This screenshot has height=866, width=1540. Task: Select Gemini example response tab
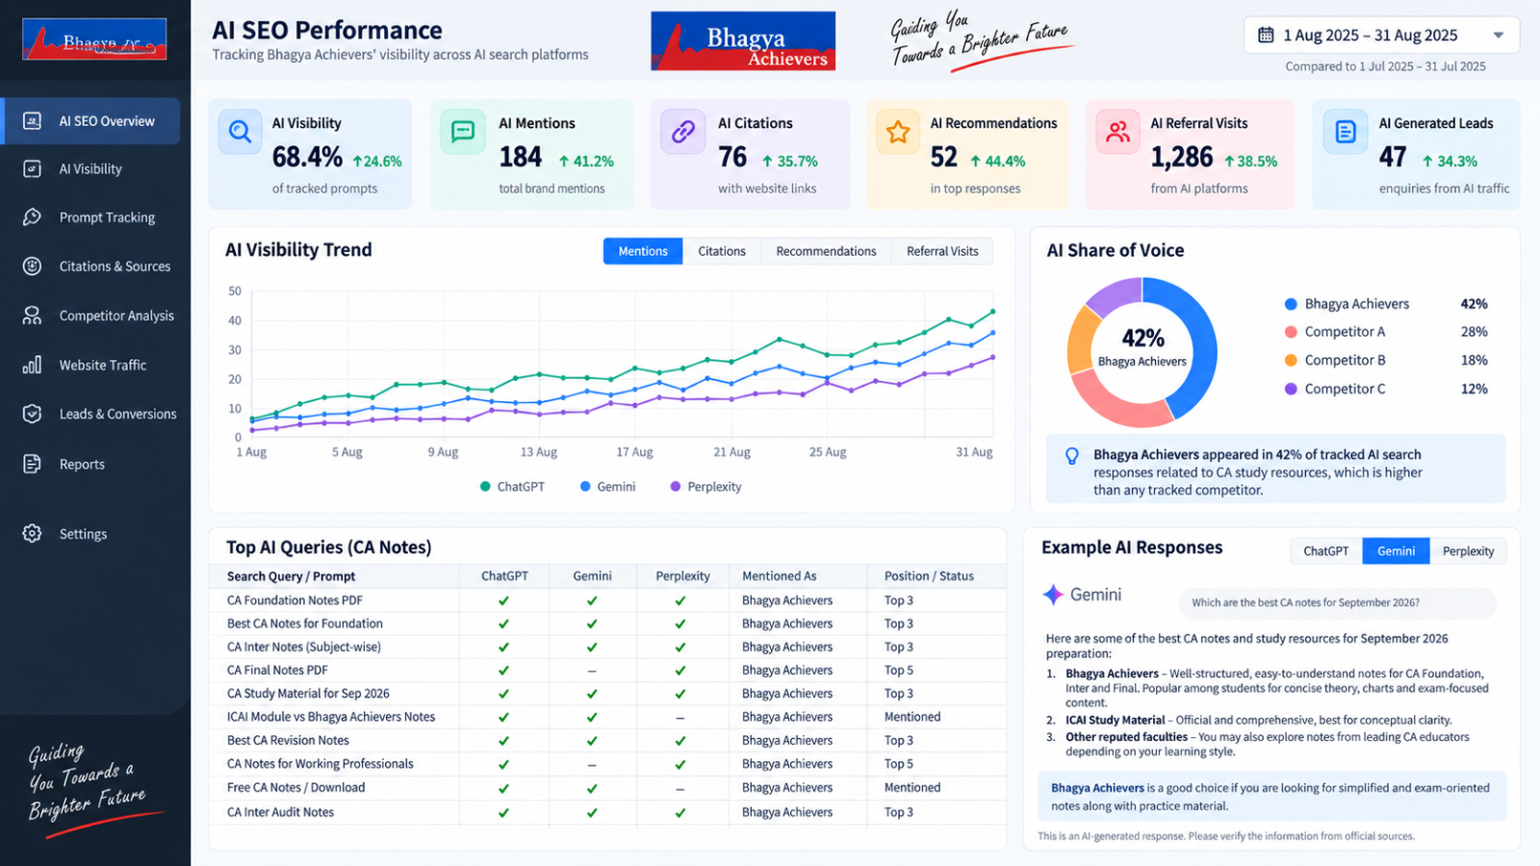coord(1396,551)
